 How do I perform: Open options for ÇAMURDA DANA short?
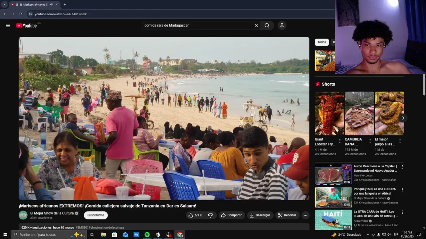370,141
